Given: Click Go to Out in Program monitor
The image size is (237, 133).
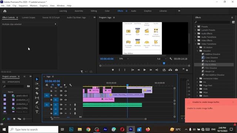Looking at the screenshot, I should [157, 70].
